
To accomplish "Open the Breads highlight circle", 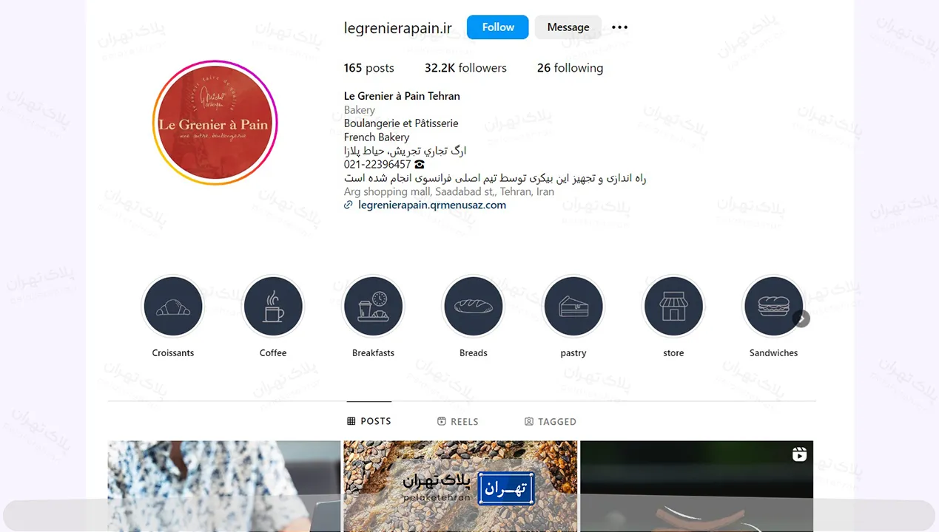I will [473, 307].
